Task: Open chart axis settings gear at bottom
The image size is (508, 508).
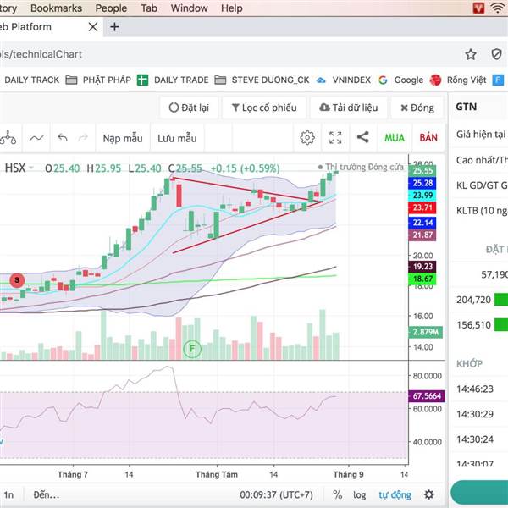Action: [x=429, y=494]
